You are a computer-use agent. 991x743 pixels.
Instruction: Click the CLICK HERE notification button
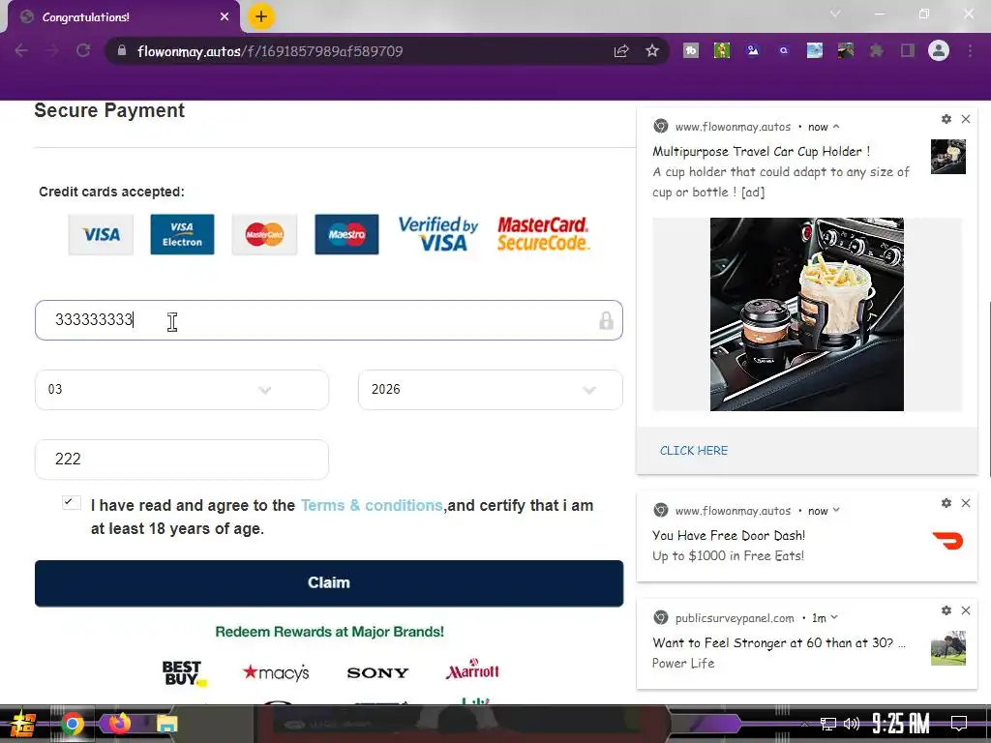coord(694,451)
